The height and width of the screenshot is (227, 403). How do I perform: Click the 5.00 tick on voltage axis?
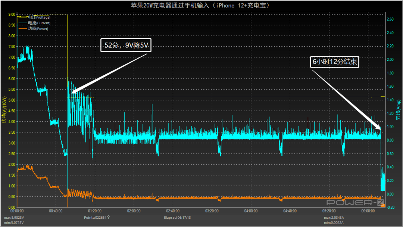click(12, 100)
